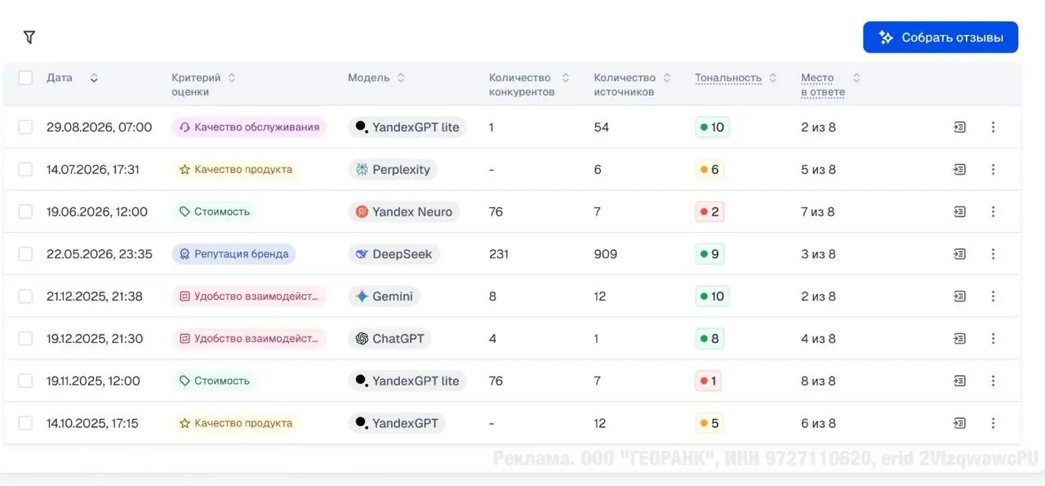Check the row dated 19.11.2025, 12:00
Image resolution: width=1045 pixels, height=486 pixels.
click(x=25, y=381)
